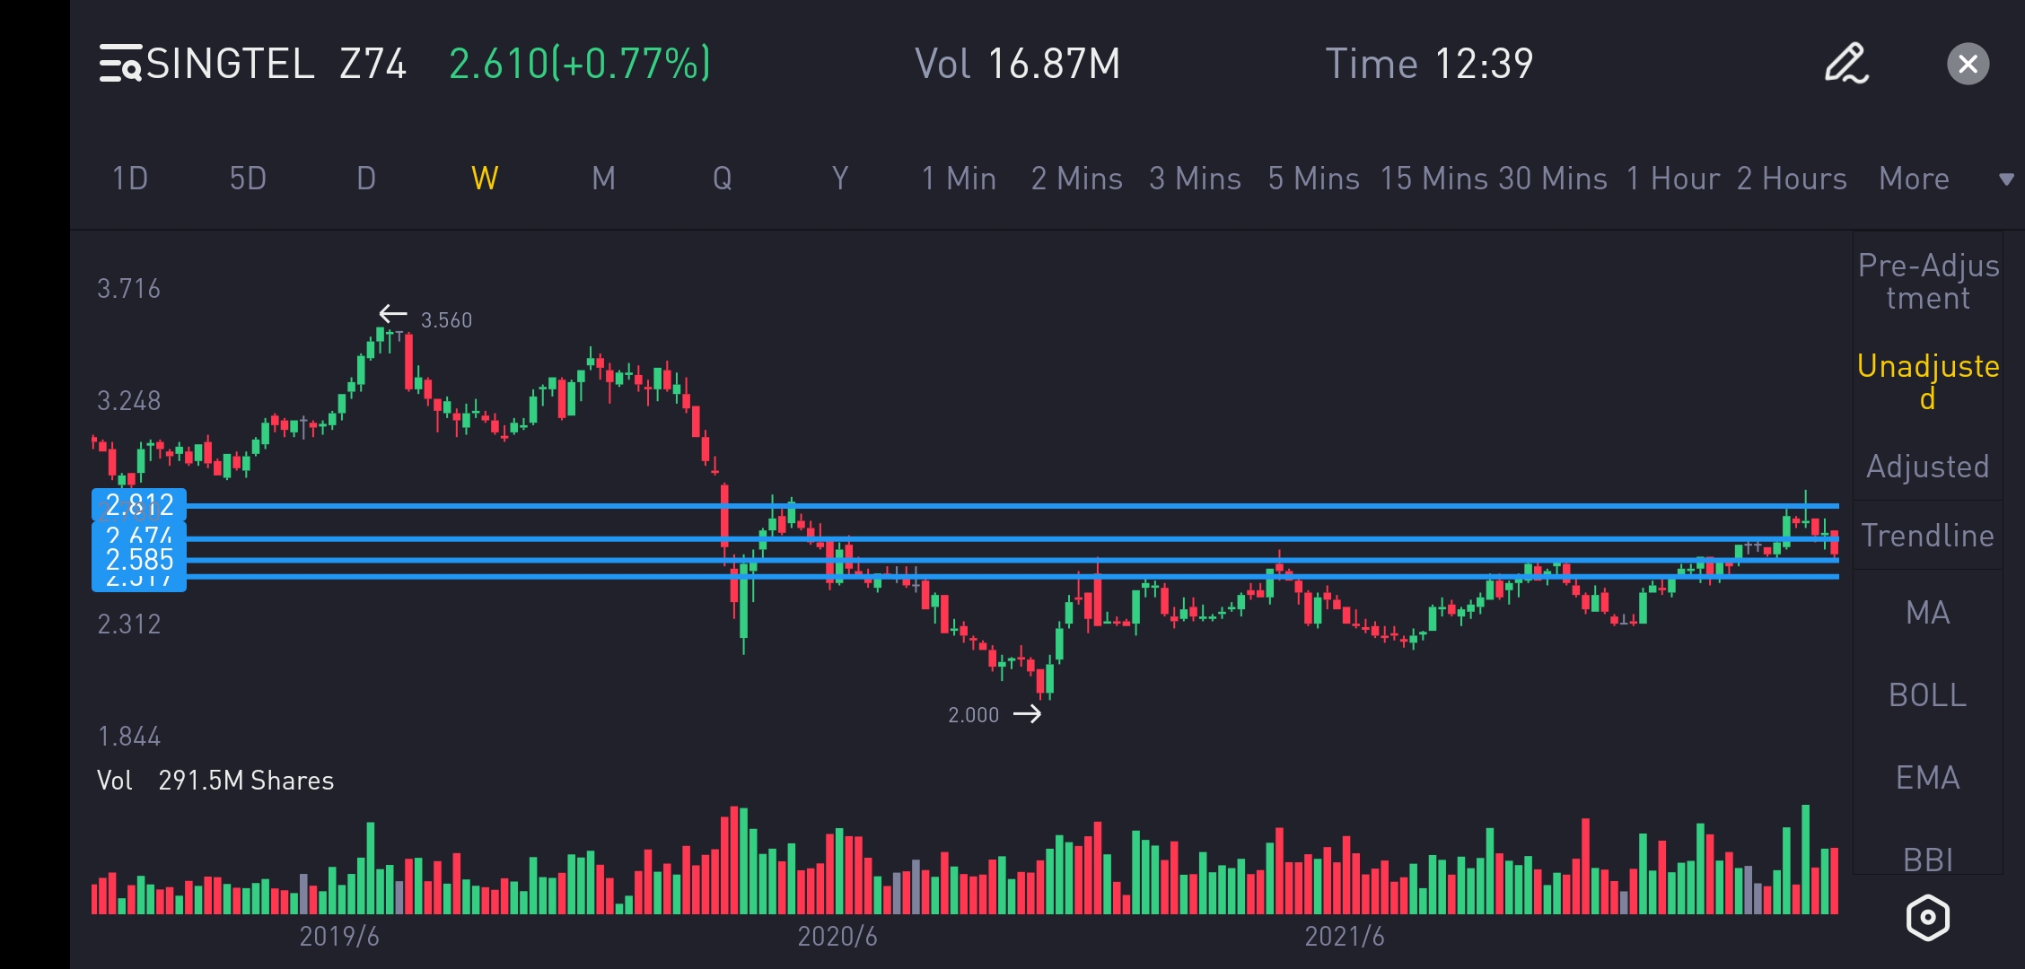This screenshot has width=2025, height=969.
Task: Select the 2.812 blue price line label
Action: tap(139, 504)
